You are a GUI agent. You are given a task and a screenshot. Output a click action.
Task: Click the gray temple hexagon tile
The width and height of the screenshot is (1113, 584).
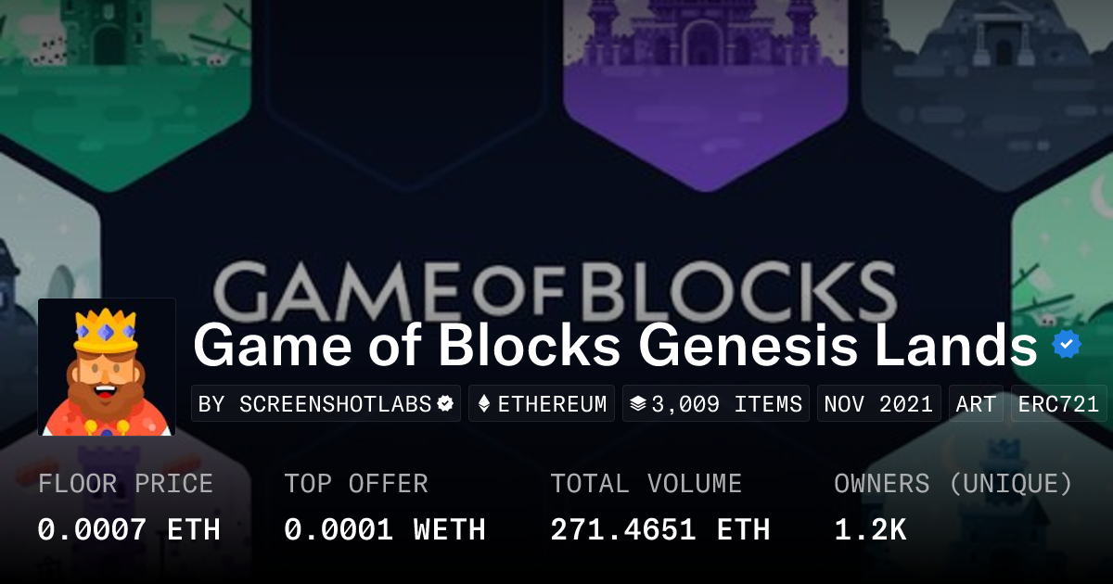click(992, 56)
